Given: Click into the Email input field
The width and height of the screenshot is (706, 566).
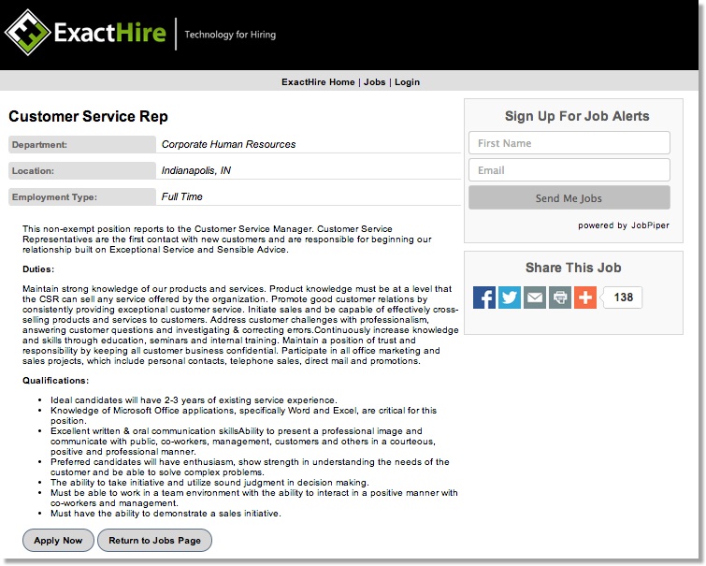Looking at the screenshot, I should 569,170.
